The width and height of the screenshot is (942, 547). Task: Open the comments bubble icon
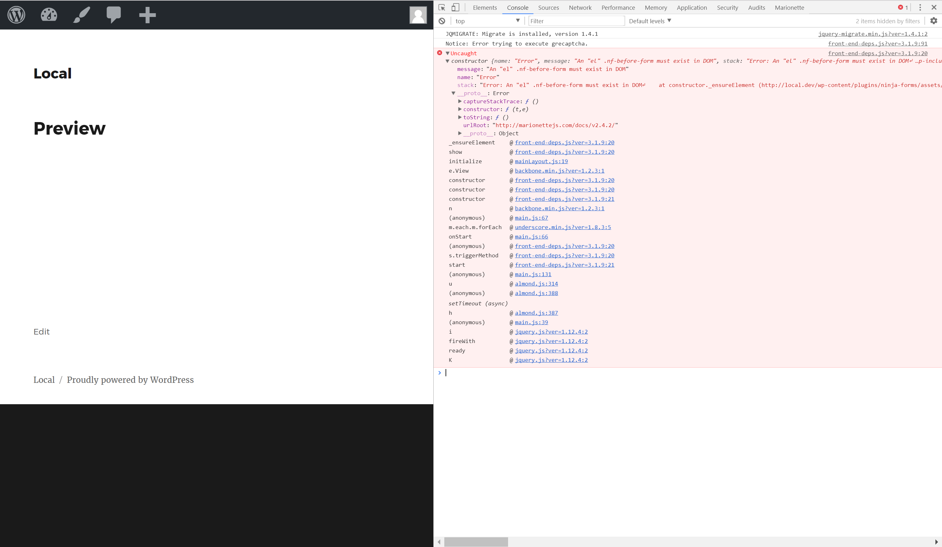tap(114, 15)
